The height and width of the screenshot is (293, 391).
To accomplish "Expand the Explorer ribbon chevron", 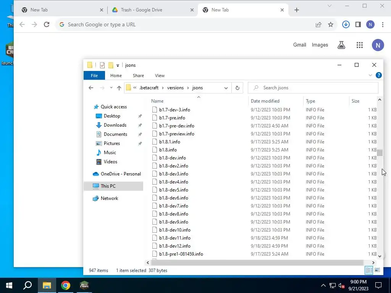I will pos(370,75).
